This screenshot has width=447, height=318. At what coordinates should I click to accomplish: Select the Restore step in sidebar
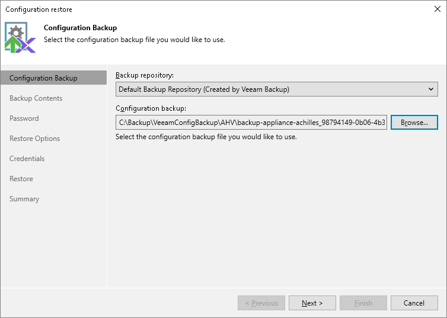21,179
